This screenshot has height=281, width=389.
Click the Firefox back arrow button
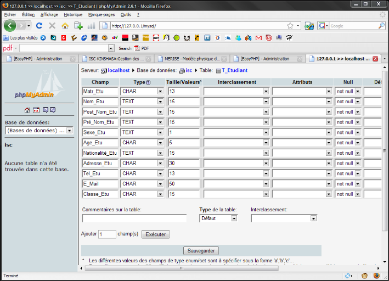10,26
